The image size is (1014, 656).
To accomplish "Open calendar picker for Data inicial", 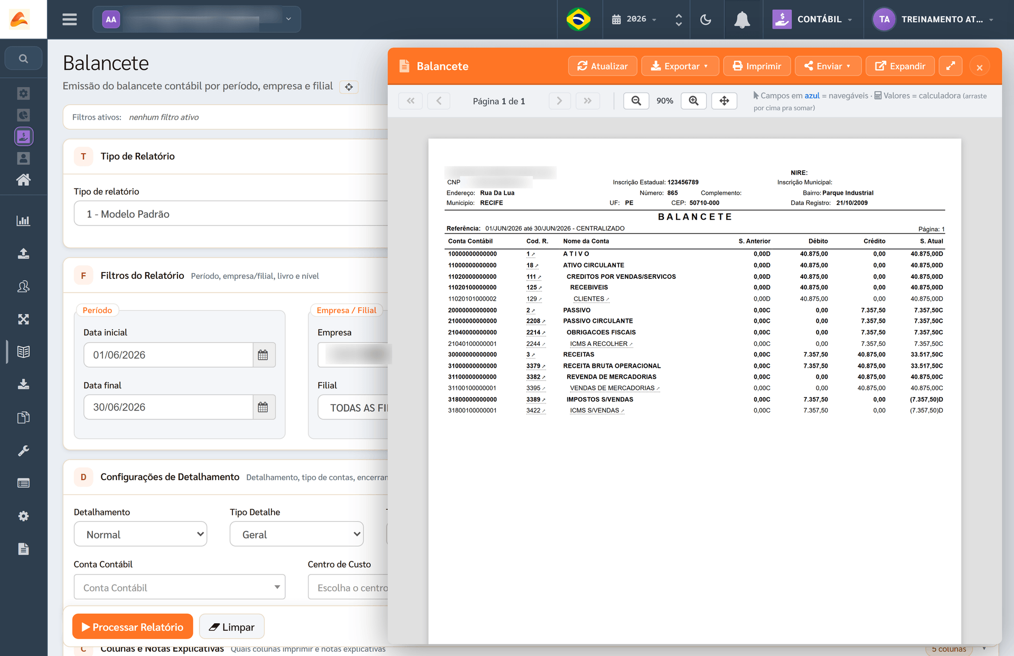I will pyautogui.click(x=263, y=355).
